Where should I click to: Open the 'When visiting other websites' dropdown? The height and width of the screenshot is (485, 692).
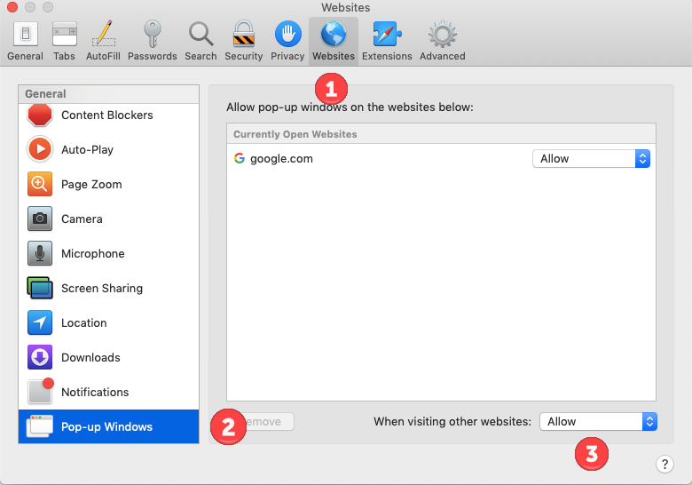click(599, 421)
